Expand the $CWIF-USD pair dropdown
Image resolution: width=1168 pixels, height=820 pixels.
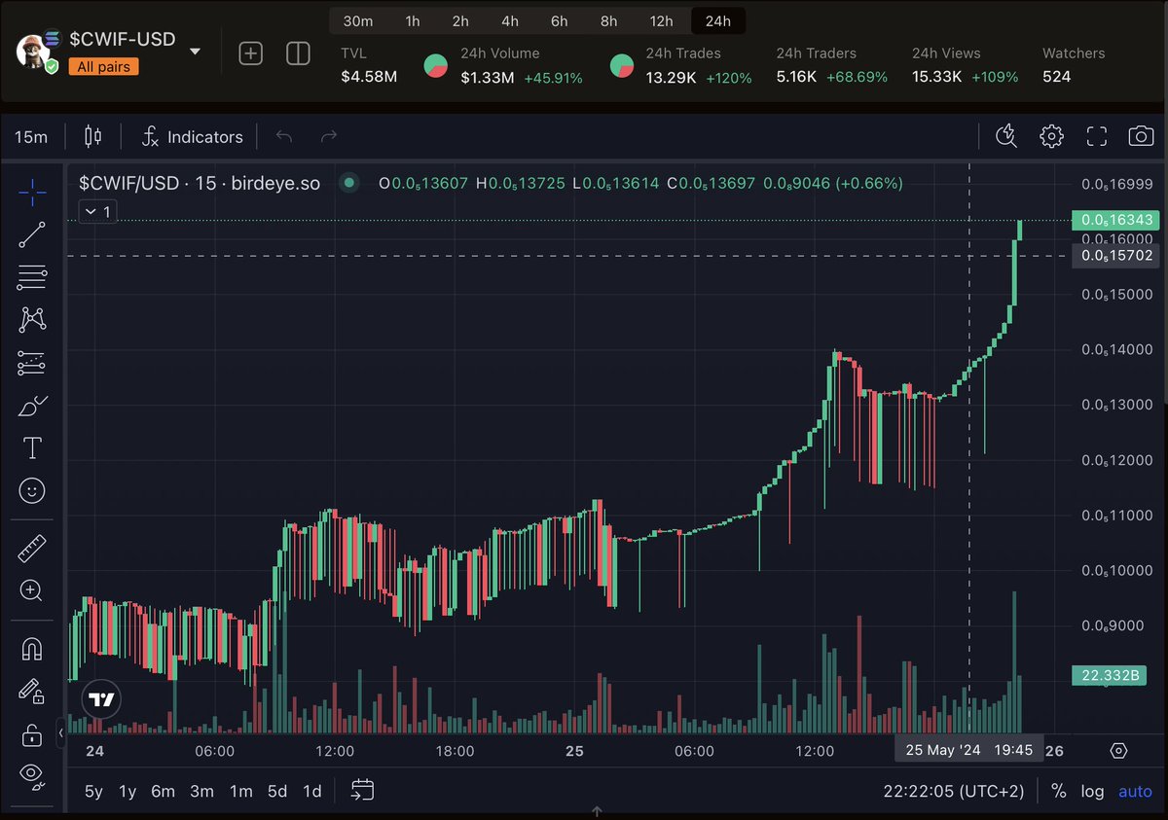[195, 51]
